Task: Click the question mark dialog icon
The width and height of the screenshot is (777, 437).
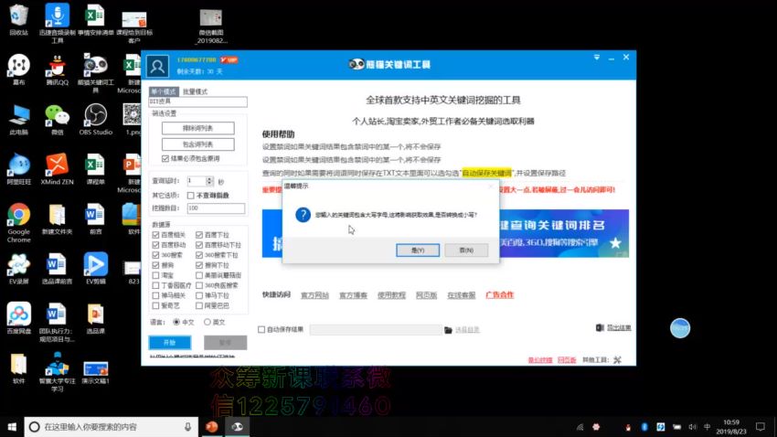Action: click(303, 215)
